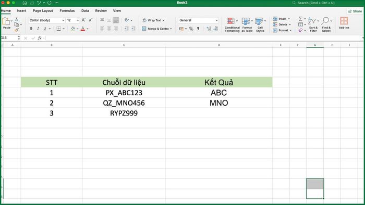Viewport: 365px width, 205px height.
Task: Apply comma style
Action: (x=198, y=29)
